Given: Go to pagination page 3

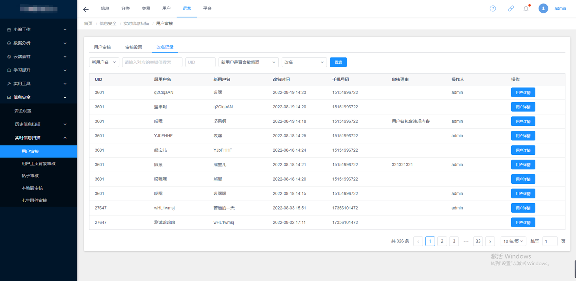Looking at the screenshot, I should pos(454,241).
